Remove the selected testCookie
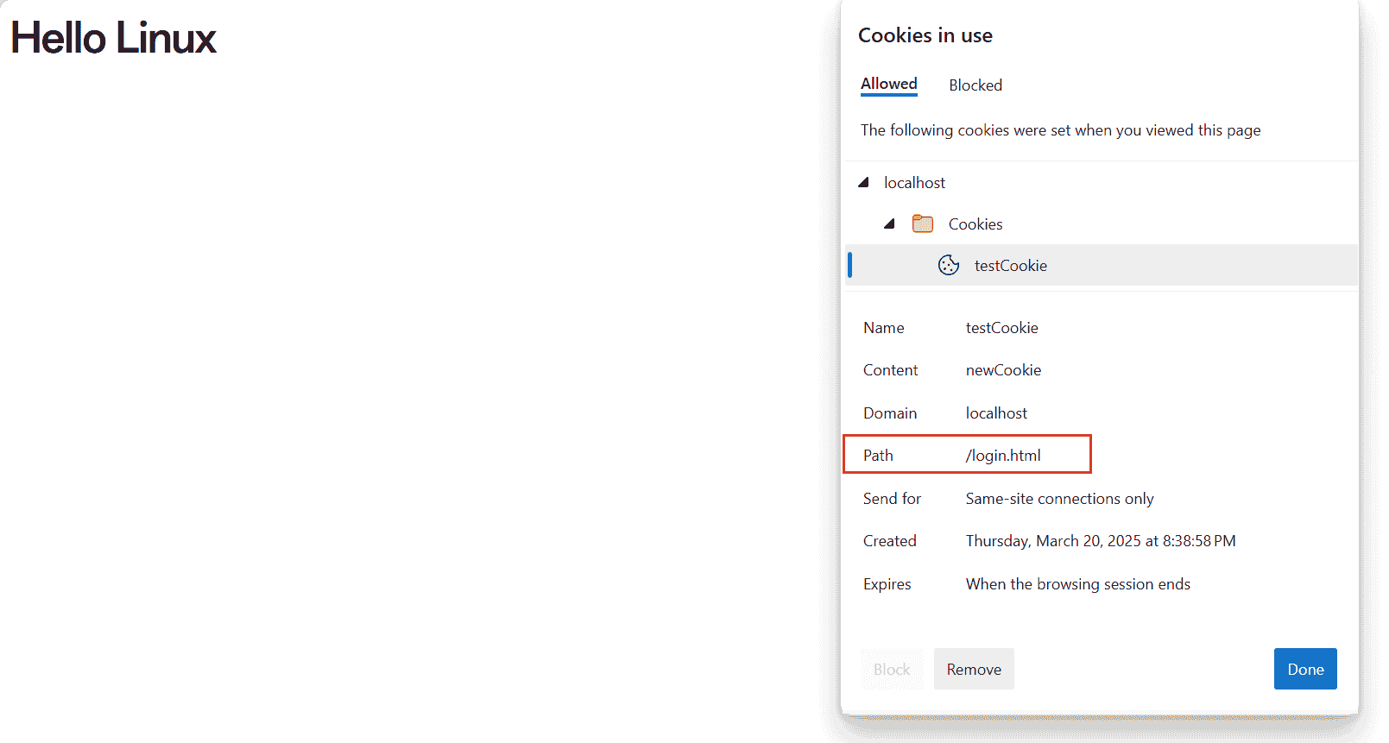The height and width of the screenshot is (743, 1389). (974, 669)
